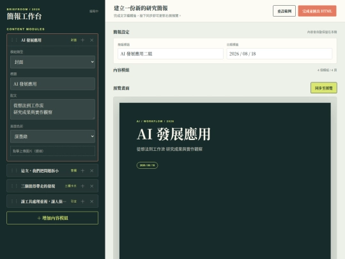
Task: Click the caption textarea with 從想法到工作流
Action: coord(52,109)
